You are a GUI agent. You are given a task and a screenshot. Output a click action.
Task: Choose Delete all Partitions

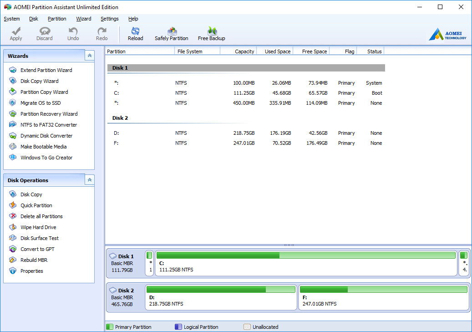[x=41, y=216]
